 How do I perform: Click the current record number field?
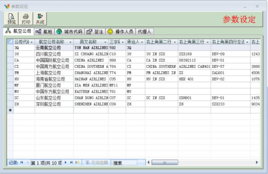(46, 163)
